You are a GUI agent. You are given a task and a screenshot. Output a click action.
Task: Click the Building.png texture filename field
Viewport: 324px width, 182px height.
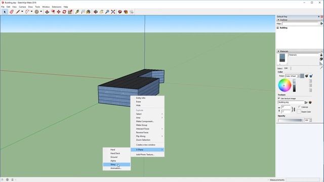pos(291,102)
